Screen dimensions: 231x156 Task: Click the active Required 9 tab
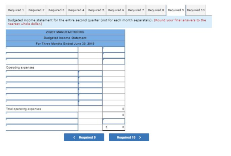[176, 10]
